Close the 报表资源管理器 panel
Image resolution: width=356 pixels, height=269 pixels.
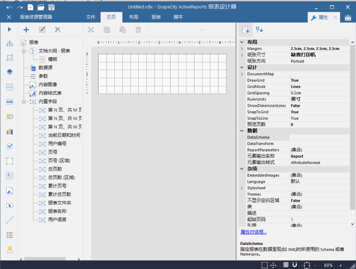tap(9, 17)
